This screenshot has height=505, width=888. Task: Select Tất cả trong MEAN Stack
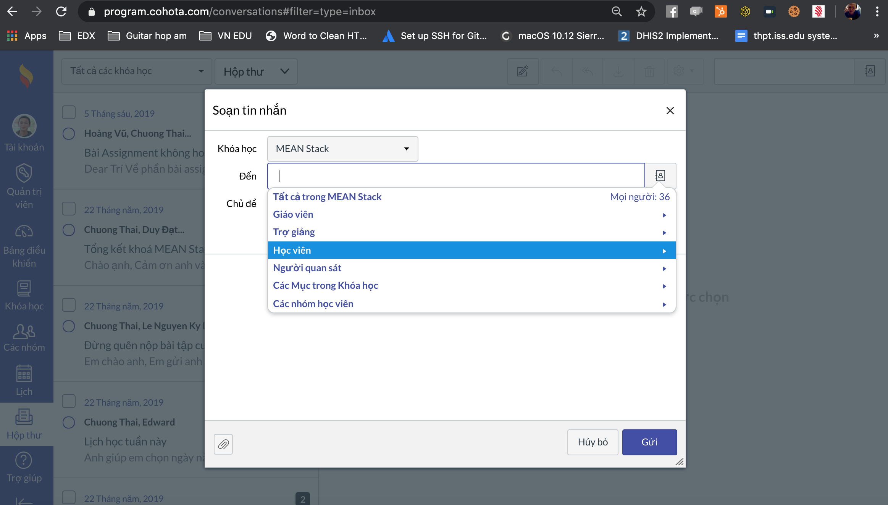click(x=472, y=197)
